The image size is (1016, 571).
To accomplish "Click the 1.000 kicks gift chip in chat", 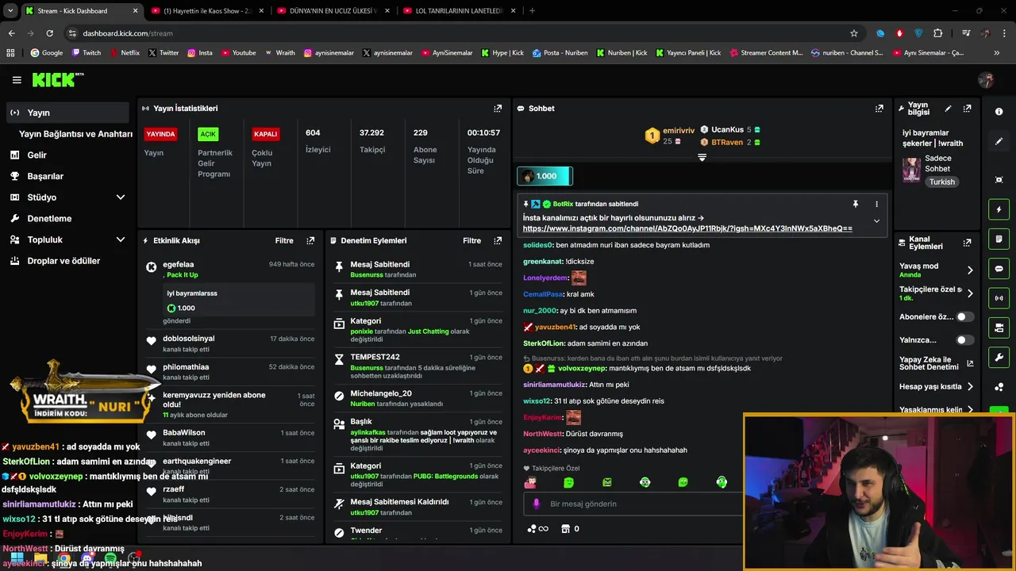I will (545, 176).
